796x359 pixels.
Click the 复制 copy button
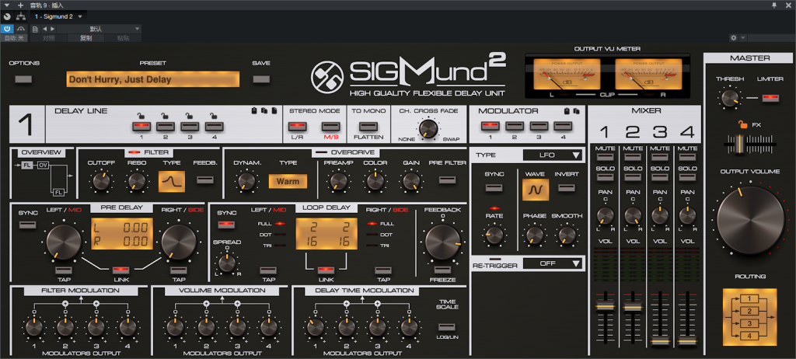[x=86, y=38]
